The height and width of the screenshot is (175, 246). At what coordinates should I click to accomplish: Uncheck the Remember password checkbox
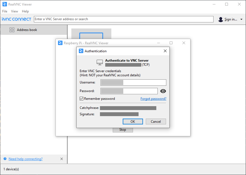tap(81, 99)
